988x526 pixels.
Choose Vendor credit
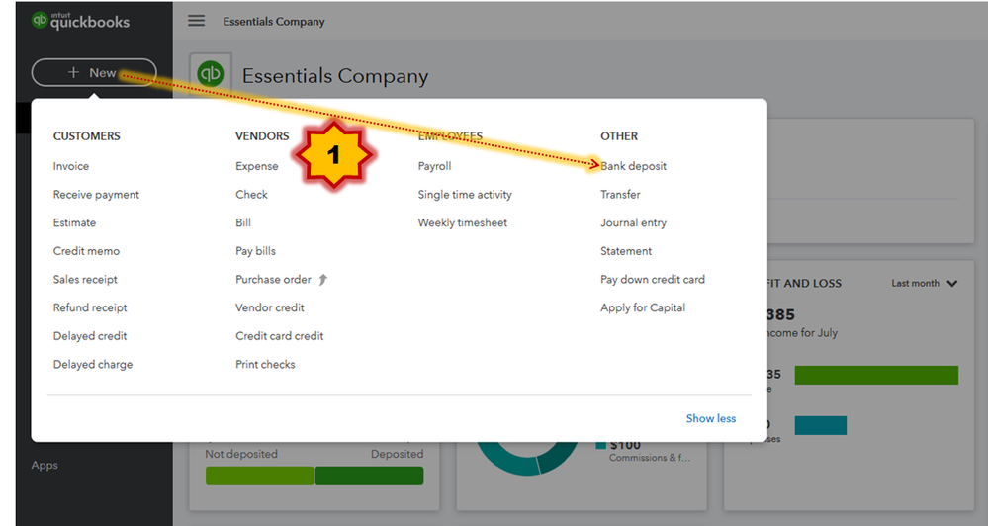tap(270, 308)
